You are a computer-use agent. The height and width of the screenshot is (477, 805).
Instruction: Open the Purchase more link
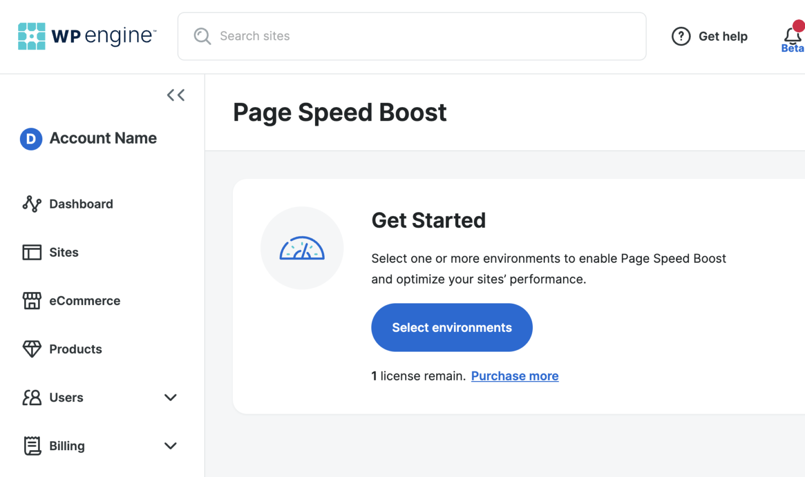514,376
